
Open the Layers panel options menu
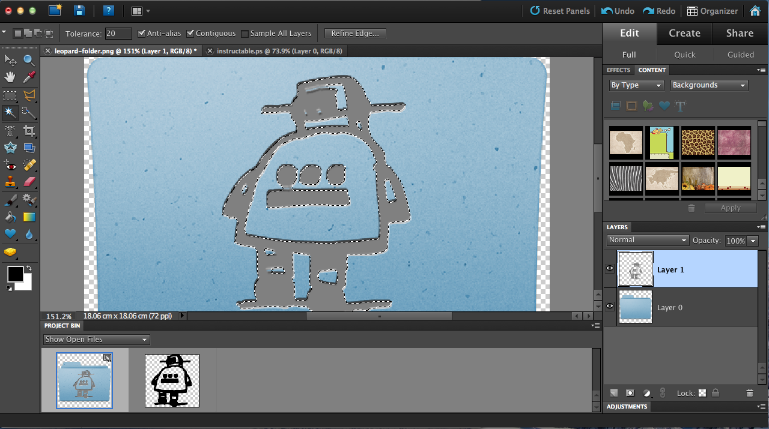point(761,227)
